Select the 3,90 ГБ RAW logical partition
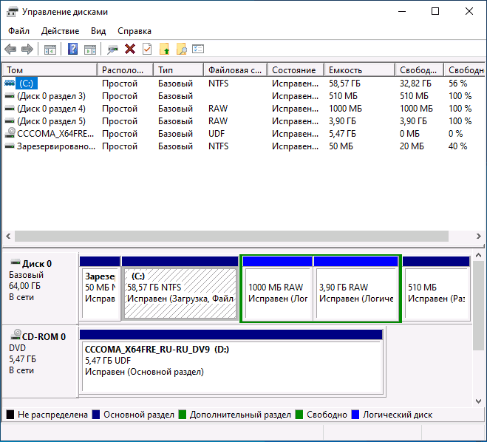The image size is (487, 442). tap(356, 288)
